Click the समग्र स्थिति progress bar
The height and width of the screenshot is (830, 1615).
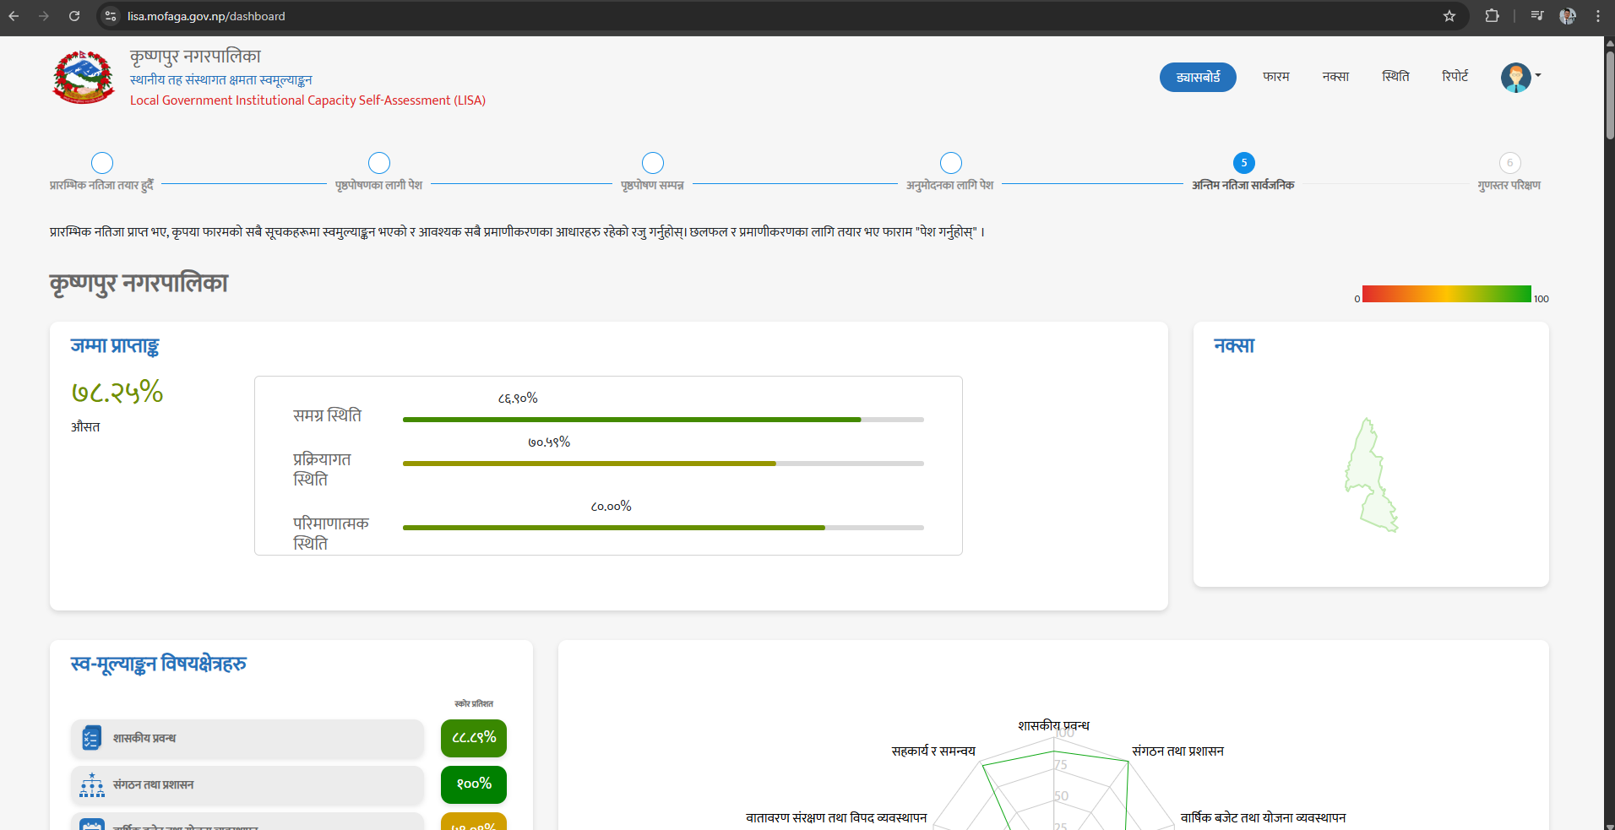click(662, 420)
